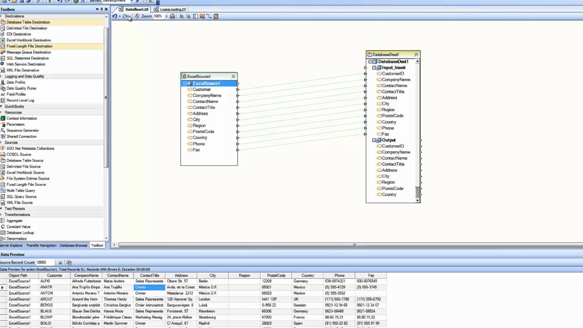Click the auto-layout icon left of Zoom
583x328 pixels.
137,16
